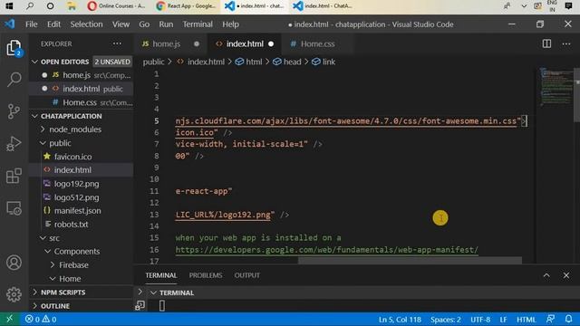
Task: Switch to the Output panel tab
Action: point(246,275)
